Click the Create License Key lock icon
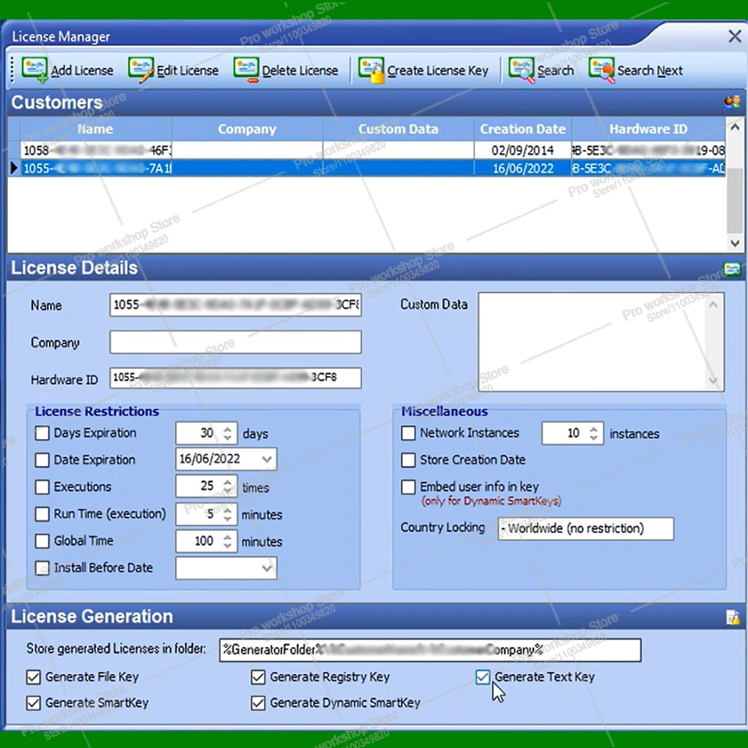748x748 pixels. [371, 70]
